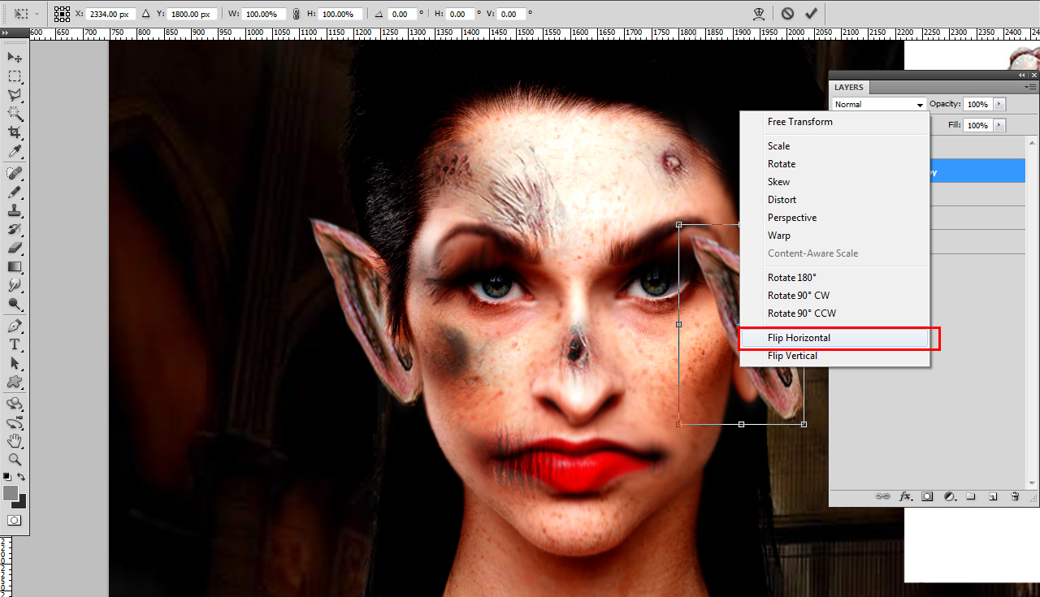Choose Rotate 90° CCW from the menu
Screen dimensions: 1040x597
(x=835, y=314)
